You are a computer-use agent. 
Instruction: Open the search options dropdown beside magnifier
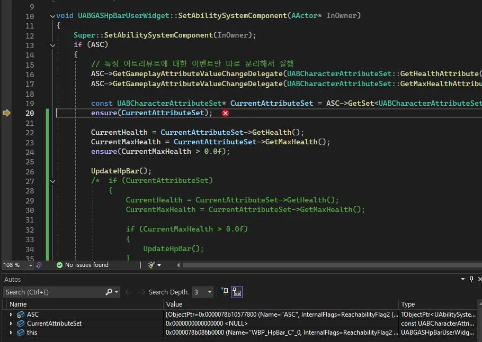pos(117,292)
